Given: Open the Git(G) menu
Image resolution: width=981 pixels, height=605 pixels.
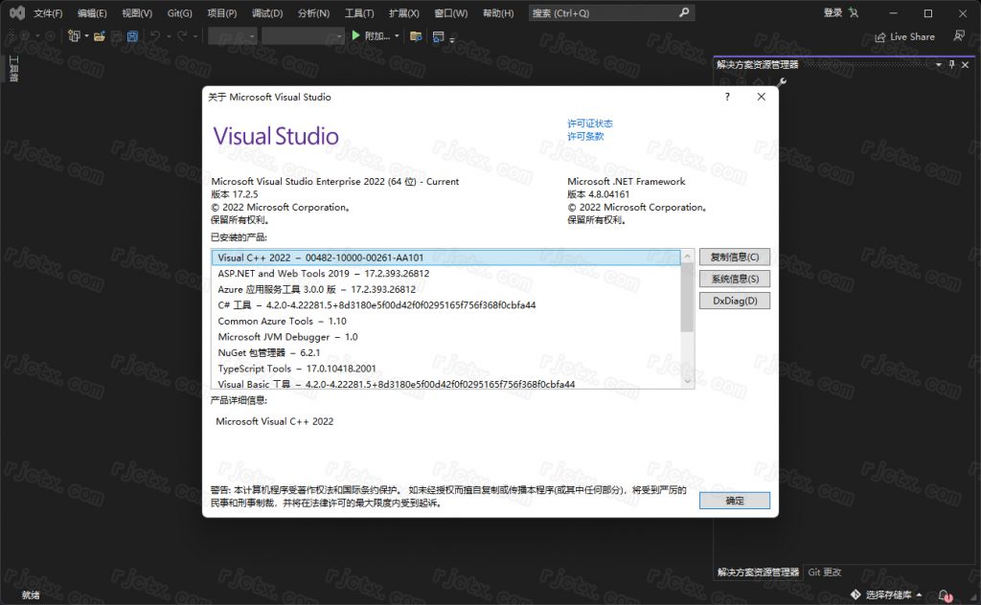Looking at the screenshot, I should 179,13.
